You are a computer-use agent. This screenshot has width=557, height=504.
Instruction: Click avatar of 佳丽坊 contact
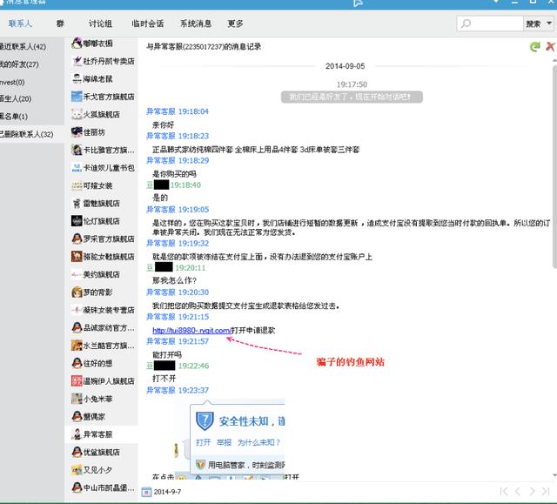[x=77, y=132]
